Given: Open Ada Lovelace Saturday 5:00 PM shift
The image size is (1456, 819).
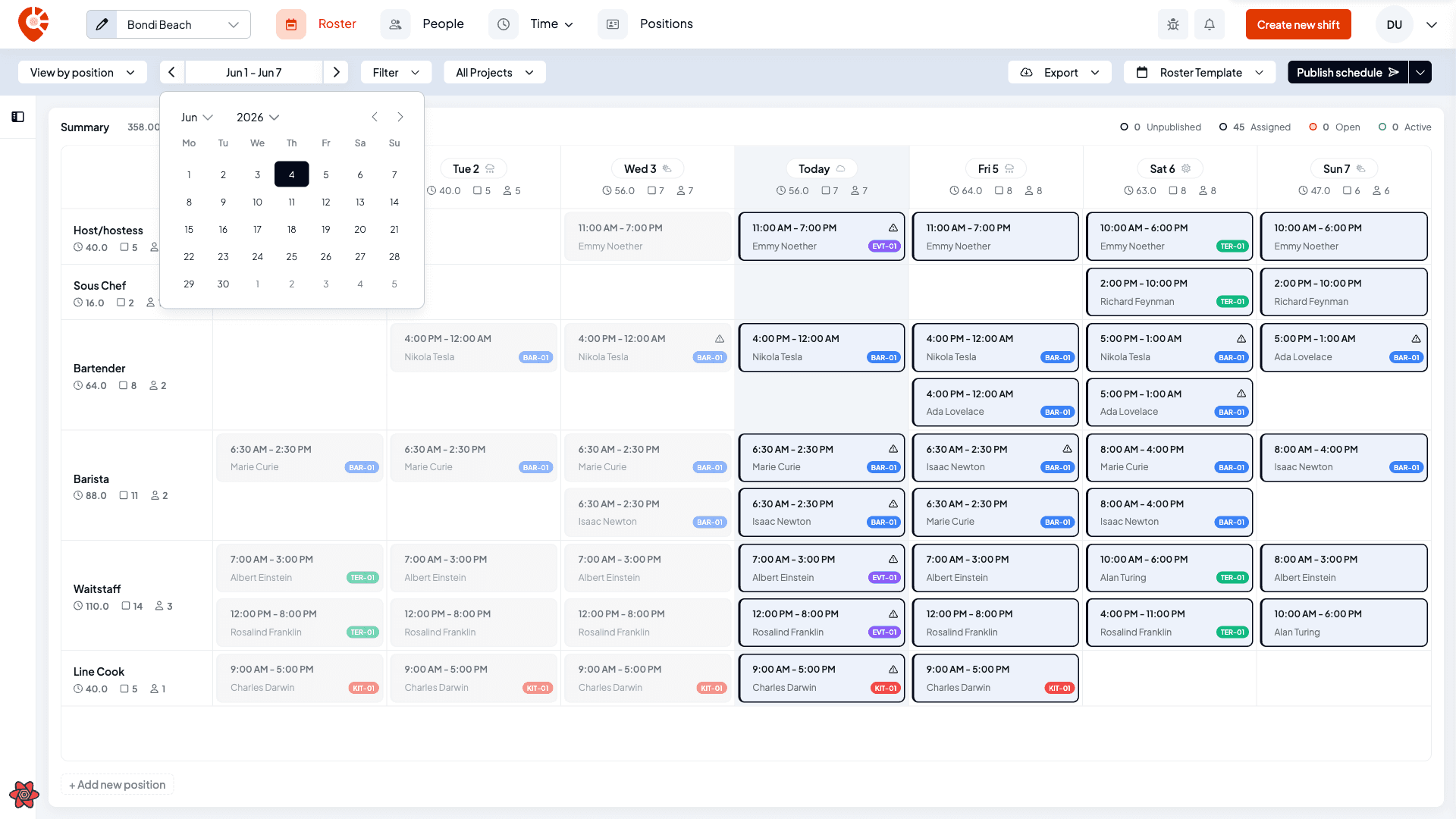Looking at the screenshot, I should [1169, 403].
